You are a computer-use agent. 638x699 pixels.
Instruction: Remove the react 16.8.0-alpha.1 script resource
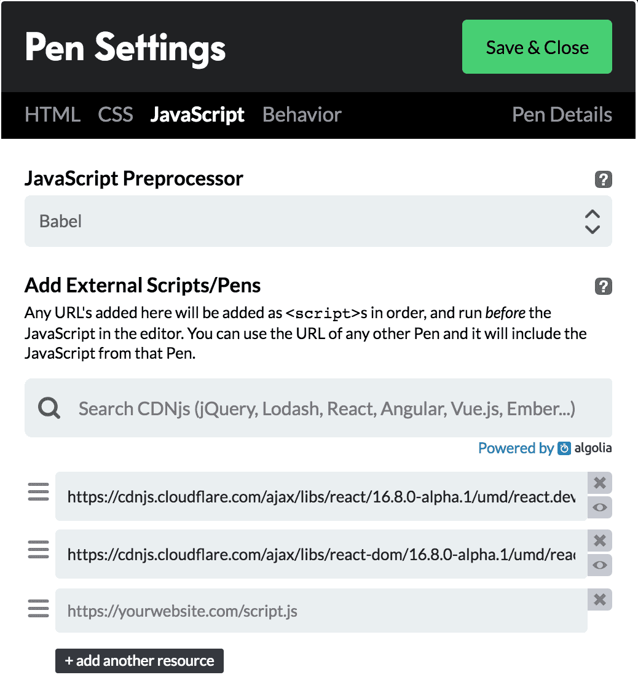click(x=600, y=483)
